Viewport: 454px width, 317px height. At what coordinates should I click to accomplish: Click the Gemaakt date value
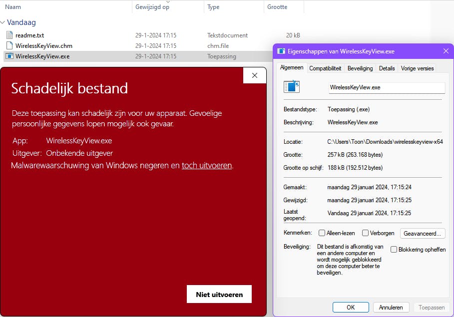[x=369, y=187]
